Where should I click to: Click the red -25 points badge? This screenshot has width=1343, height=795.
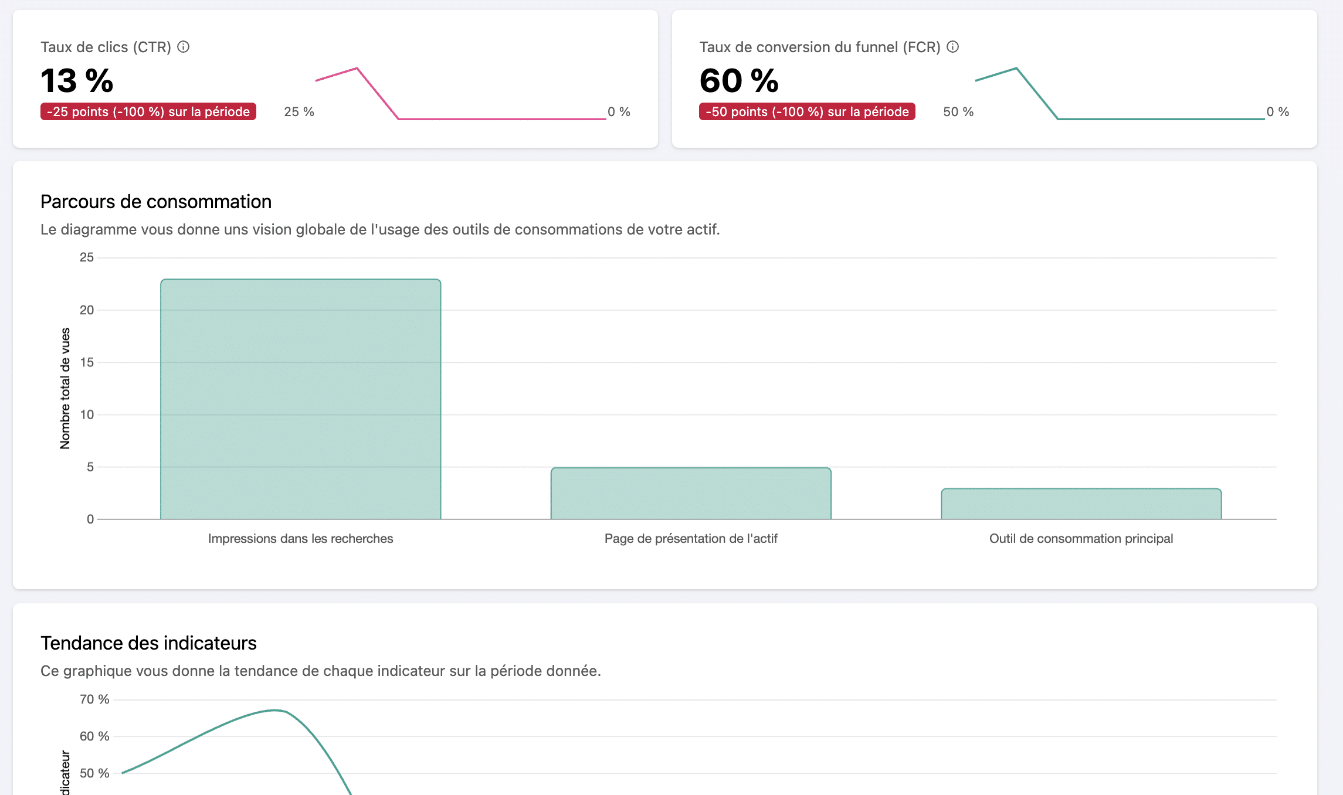pos(148,111)
